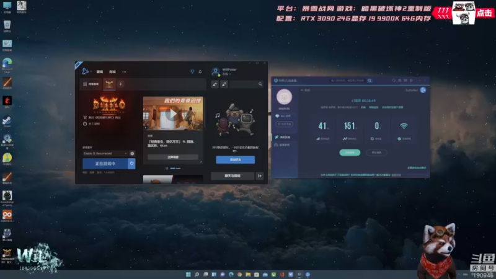Add a game to favorites with plus button

point(120,84)
